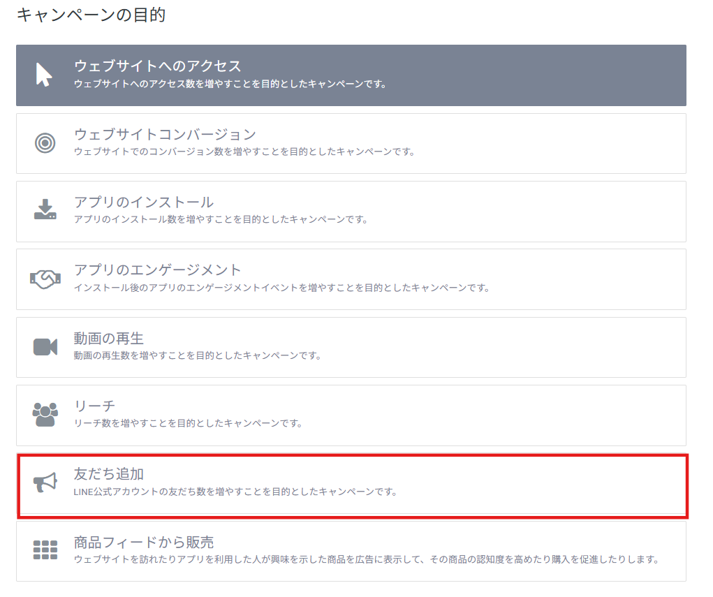This screenshot has height=597, width=713.
Task: Choose the highlighted 友だち追加 objective title
Action: 108,474
